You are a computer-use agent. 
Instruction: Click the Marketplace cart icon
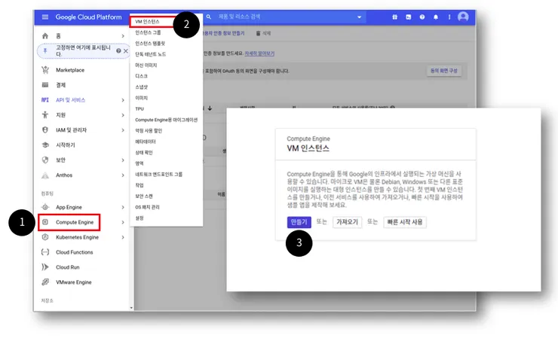click(x=45, y=70)
